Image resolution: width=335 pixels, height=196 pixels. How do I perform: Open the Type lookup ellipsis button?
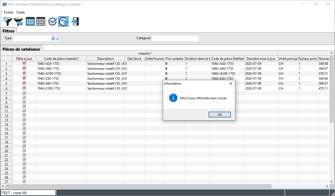click(x=57, y=38)
